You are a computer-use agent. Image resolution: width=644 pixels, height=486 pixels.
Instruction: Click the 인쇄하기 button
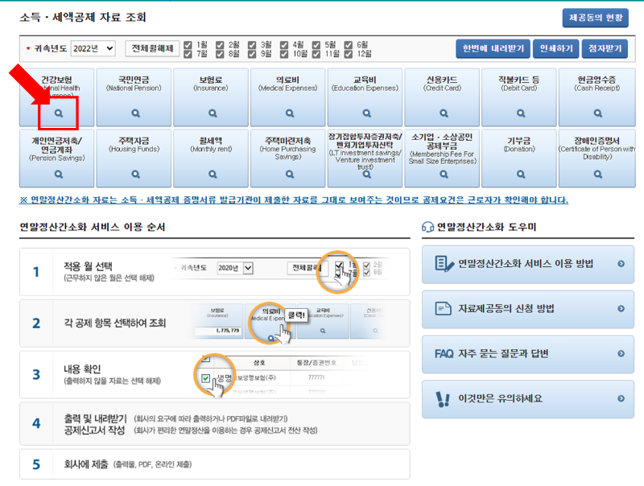point(556,48)
